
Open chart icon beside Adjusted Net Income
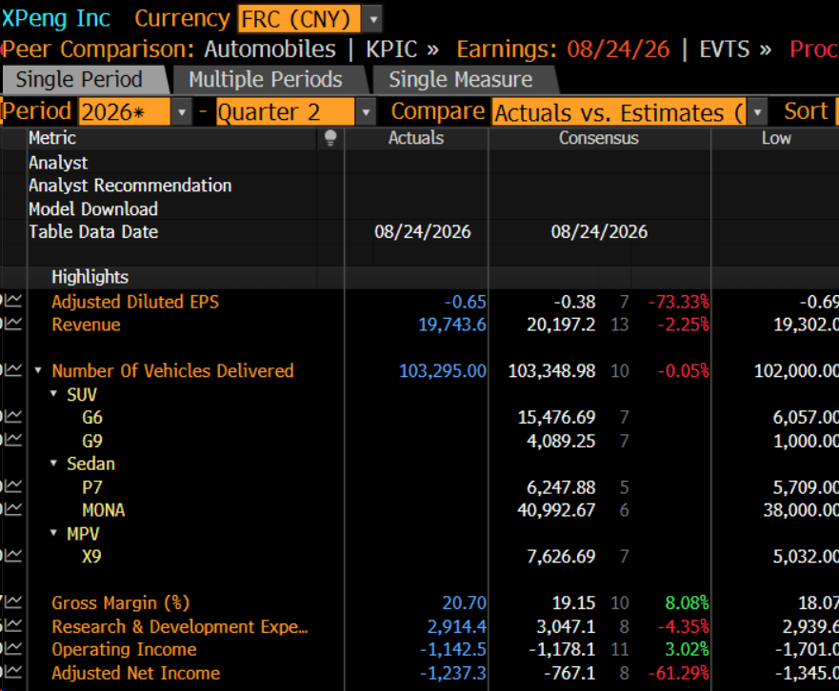pyautogui.click(x=13, y=673)
